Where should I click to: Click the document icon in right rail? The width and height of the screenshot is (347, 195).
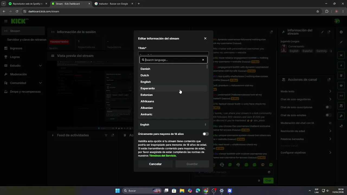click(341, 75)
